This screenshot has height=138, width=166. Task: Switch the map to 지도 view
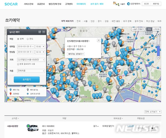[x=149, y=29]
